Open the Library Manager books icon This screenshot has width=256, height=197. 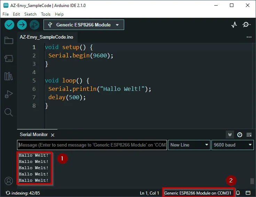(9, 76)
